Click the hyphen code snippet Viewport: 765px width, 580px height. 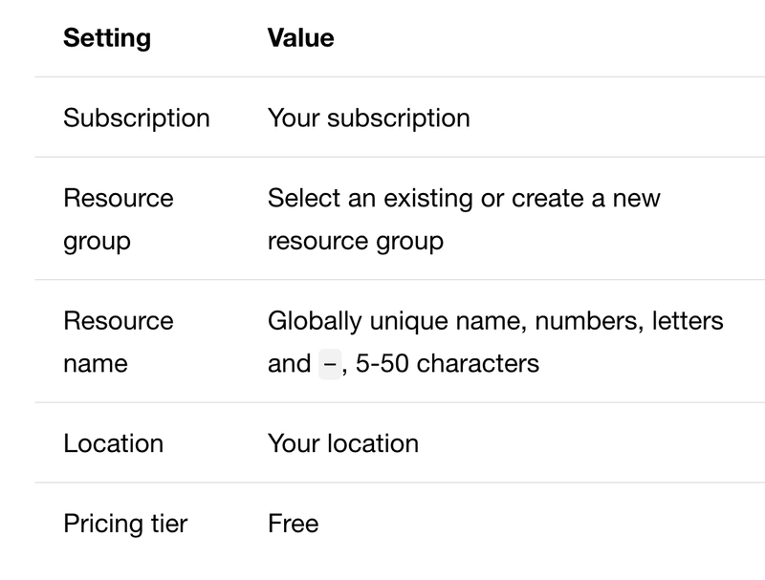(x=329, y=364)
